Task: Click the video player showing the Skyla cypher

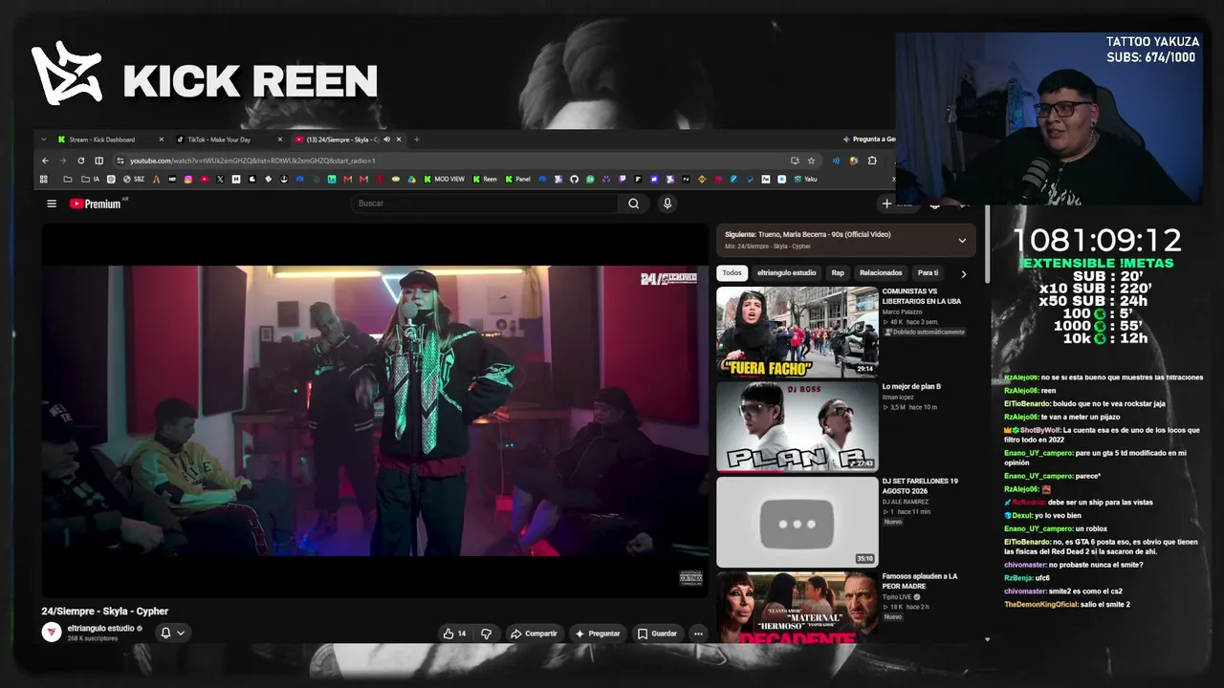Action: 375,411
